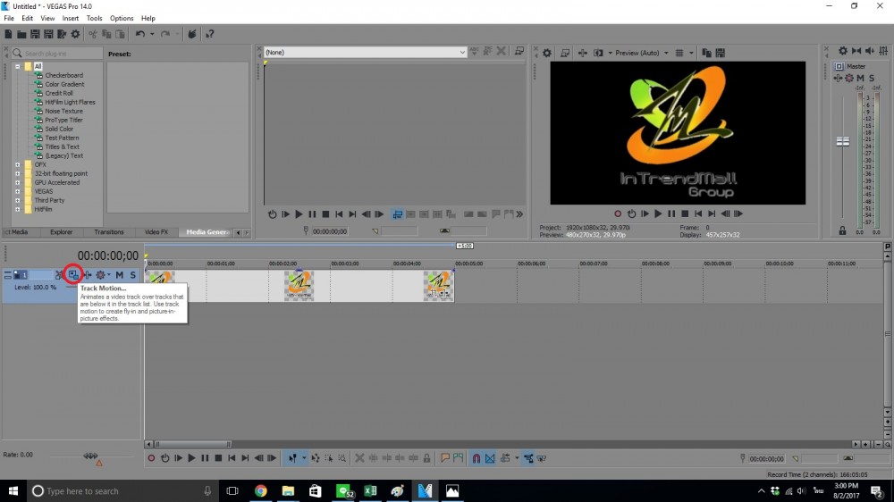Expand the Third Party folder
This screenshot has width=894, height=502.
click(x=18, y=201)
